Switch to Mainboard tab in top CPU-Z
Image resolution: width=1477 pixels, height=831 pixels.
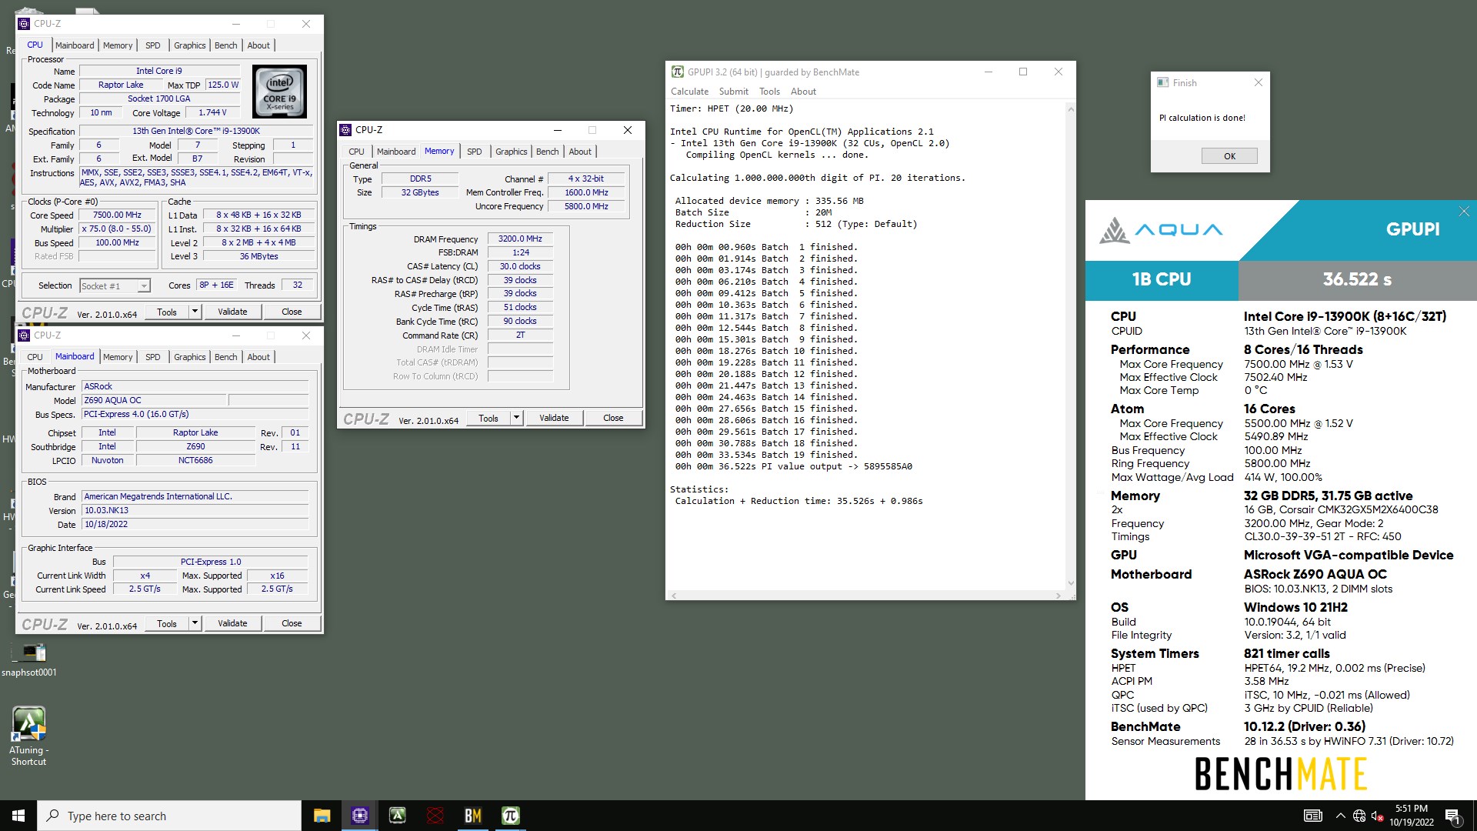click(x=75, y=45)
